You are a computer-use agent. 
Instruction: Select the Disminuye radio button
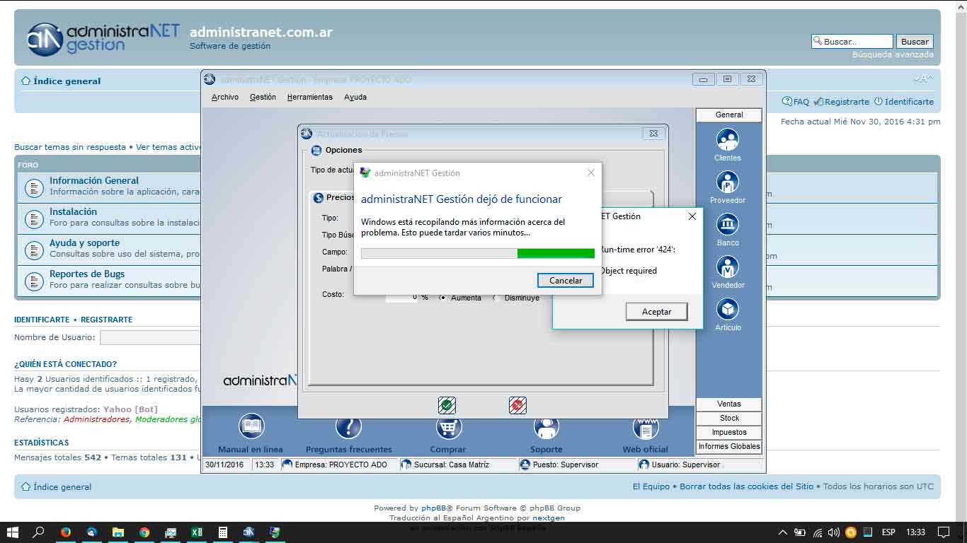pyautogui.click(x=497, y=298)
